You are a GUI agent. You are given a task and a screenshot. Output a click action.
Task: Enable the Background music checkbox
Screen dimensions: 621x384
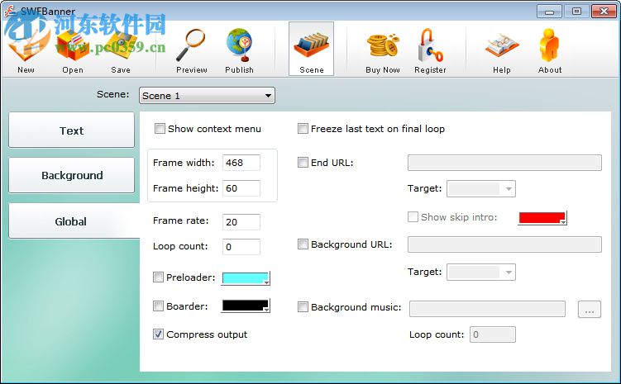coord(303,307)
